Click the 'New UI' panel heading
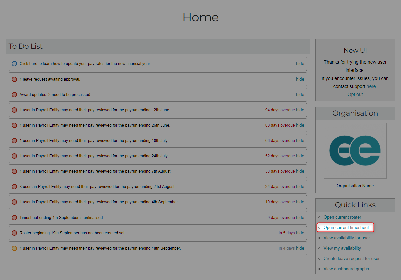Viewport: 401px width, 280px height. [x=355, y=50]
